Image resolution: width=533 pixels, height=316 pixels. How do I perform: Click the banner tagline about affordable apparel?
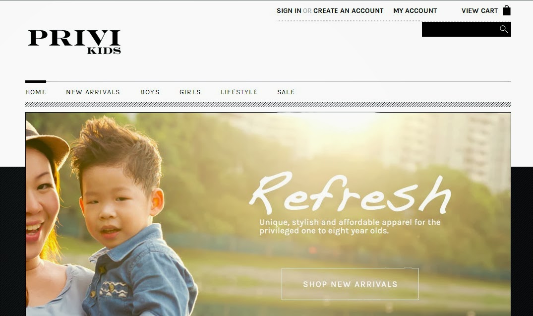pyautogui.click(x=350, y=227)
